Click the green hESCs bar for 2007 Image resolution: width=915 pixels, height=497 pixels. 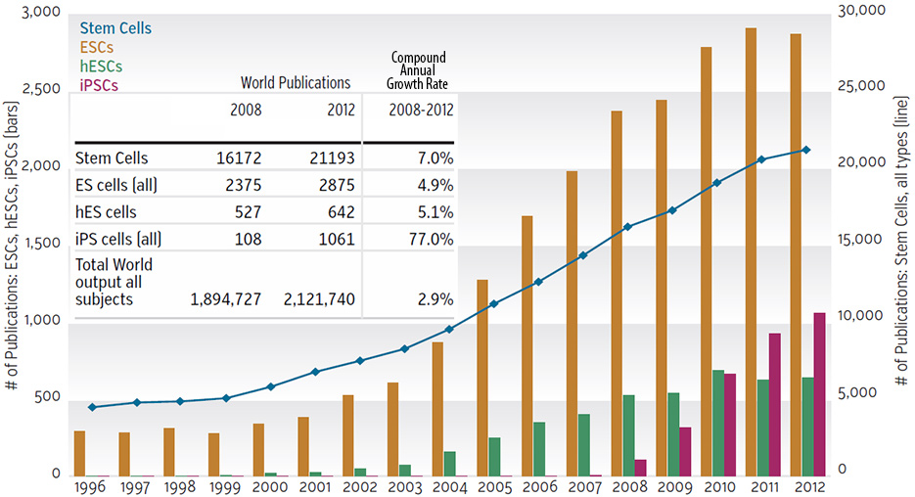(x=584, y=445)
